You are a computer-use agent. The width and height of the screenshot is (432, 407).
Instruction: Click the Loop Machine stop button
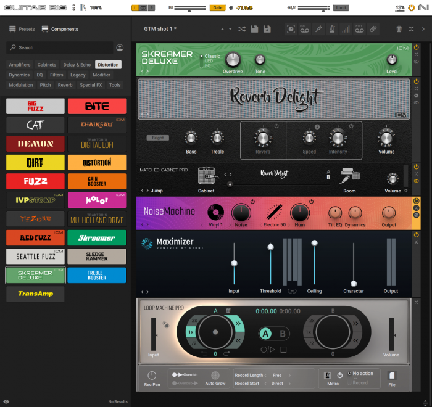point(283,350)
